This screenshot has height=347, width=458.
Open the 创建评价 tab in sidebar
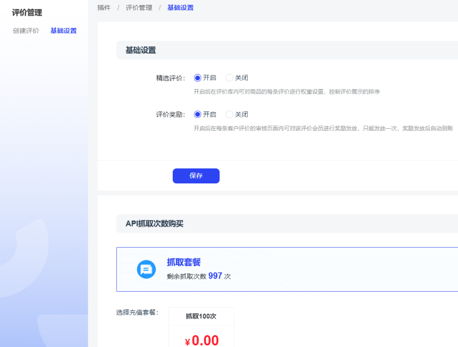(26, 31)
